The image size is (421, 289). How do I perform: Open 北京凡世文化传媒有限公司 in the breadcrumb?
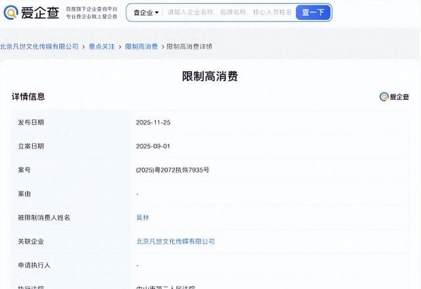(x=39, y=47)
